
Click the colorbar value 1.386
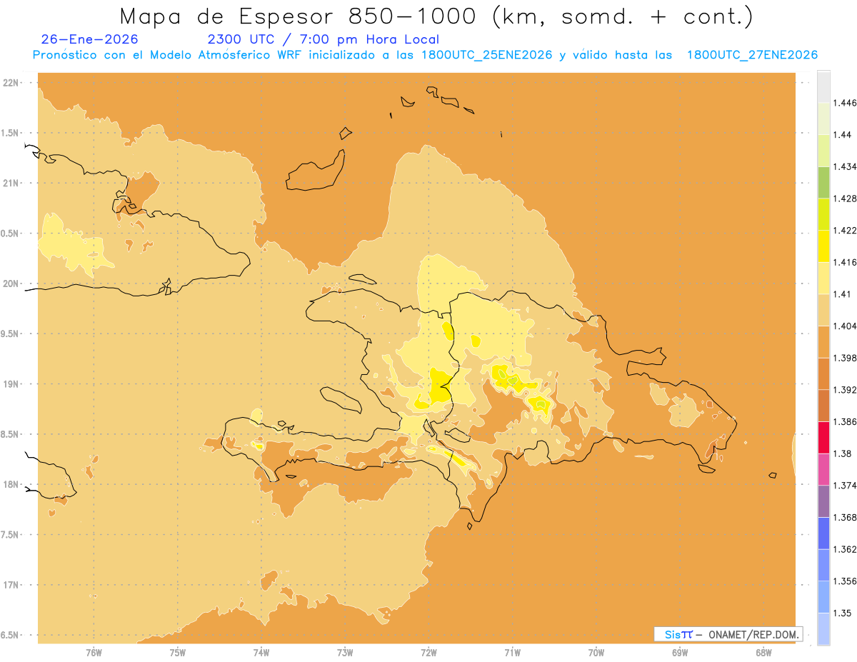click(846, 422)
